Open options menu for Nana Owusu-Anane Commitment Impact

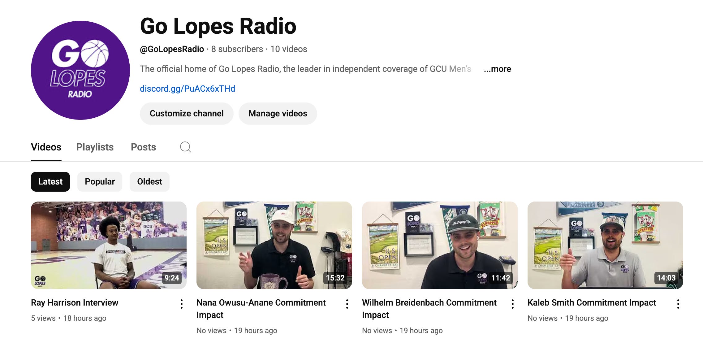click(347, 304)
